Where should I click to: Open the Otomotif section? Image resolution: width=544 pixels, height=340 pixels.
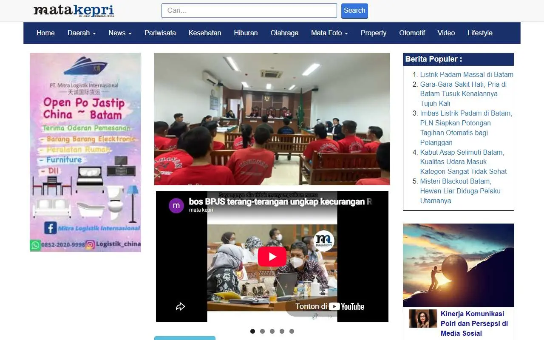(412, 33)
